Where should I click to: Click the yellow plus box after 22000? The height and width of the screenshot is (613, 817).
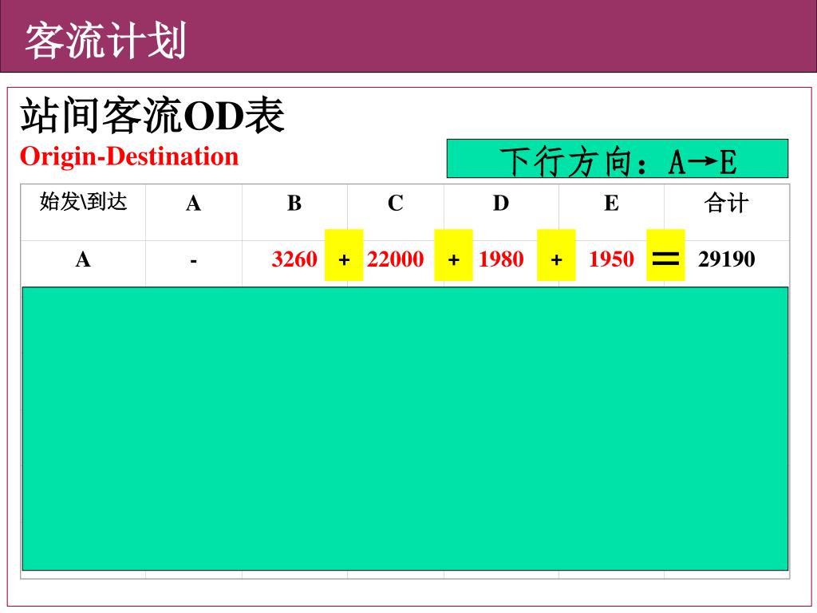pyautogui.click(x=454, y=255)
